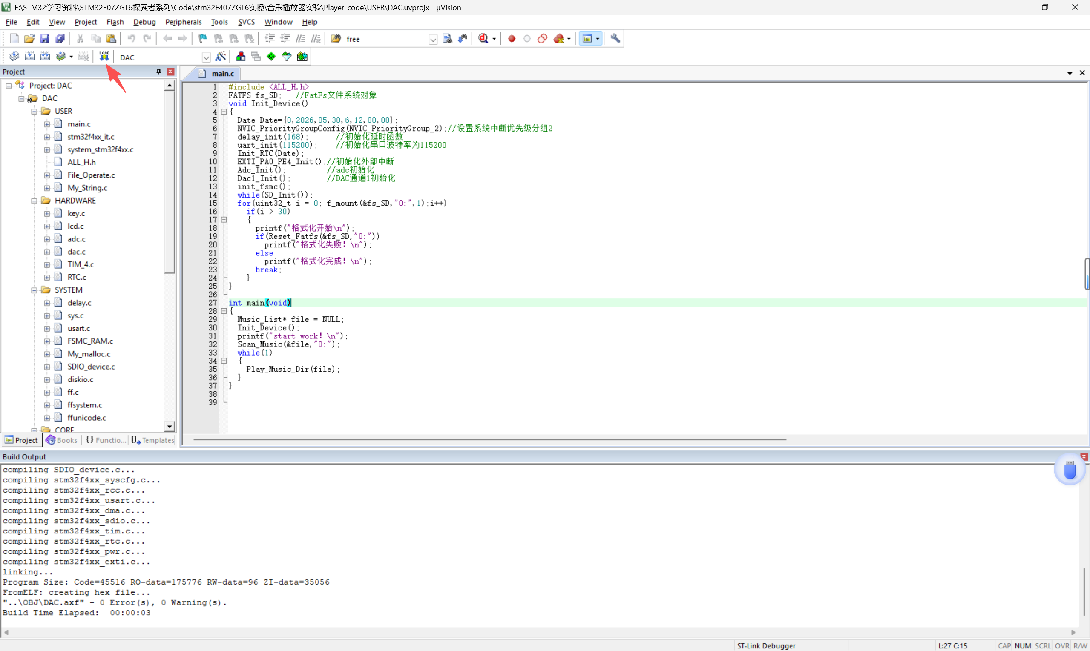Toggle the NUM status indicator

click(1022, 646)
